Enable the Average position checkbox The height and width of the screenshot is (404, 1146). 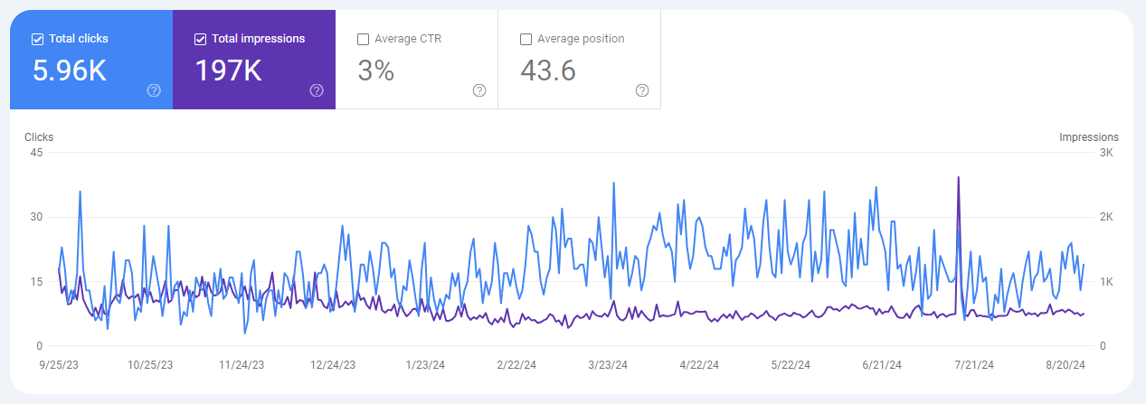tap(526, 39)
